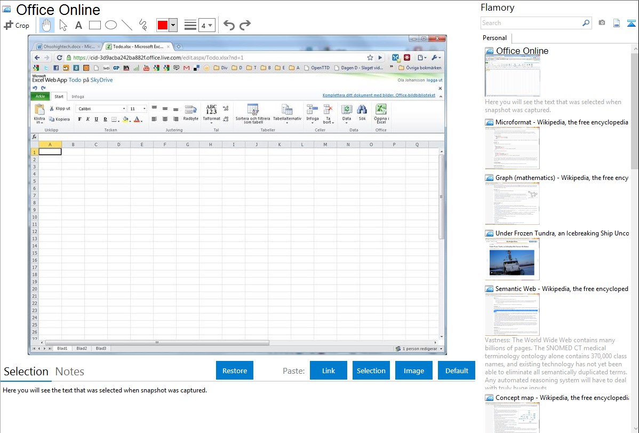Click the Paste Image button
The width and height of the screenshot is (639, 433).
tap(413, 371)
